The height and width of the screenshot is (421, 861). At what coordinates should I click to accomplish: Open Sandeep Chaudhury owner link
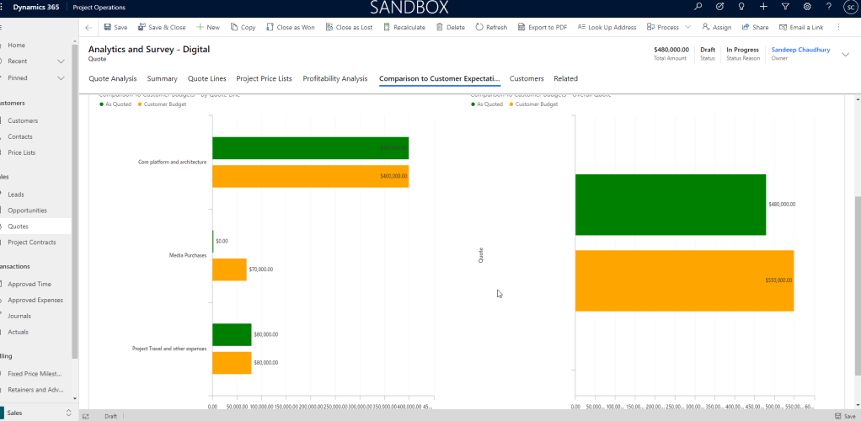click(800, 50)
